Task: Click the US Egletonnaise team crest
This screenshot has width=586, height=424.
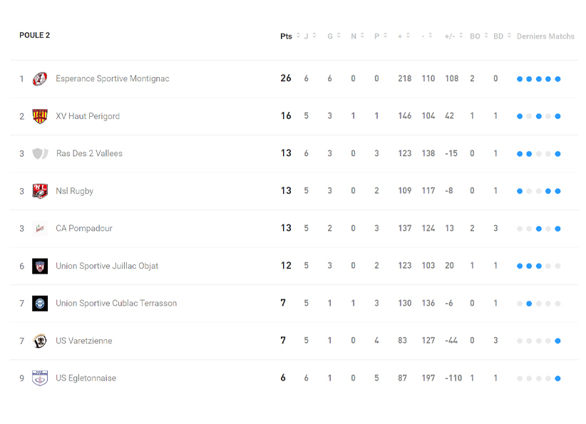Action: (x=40, y=378)
